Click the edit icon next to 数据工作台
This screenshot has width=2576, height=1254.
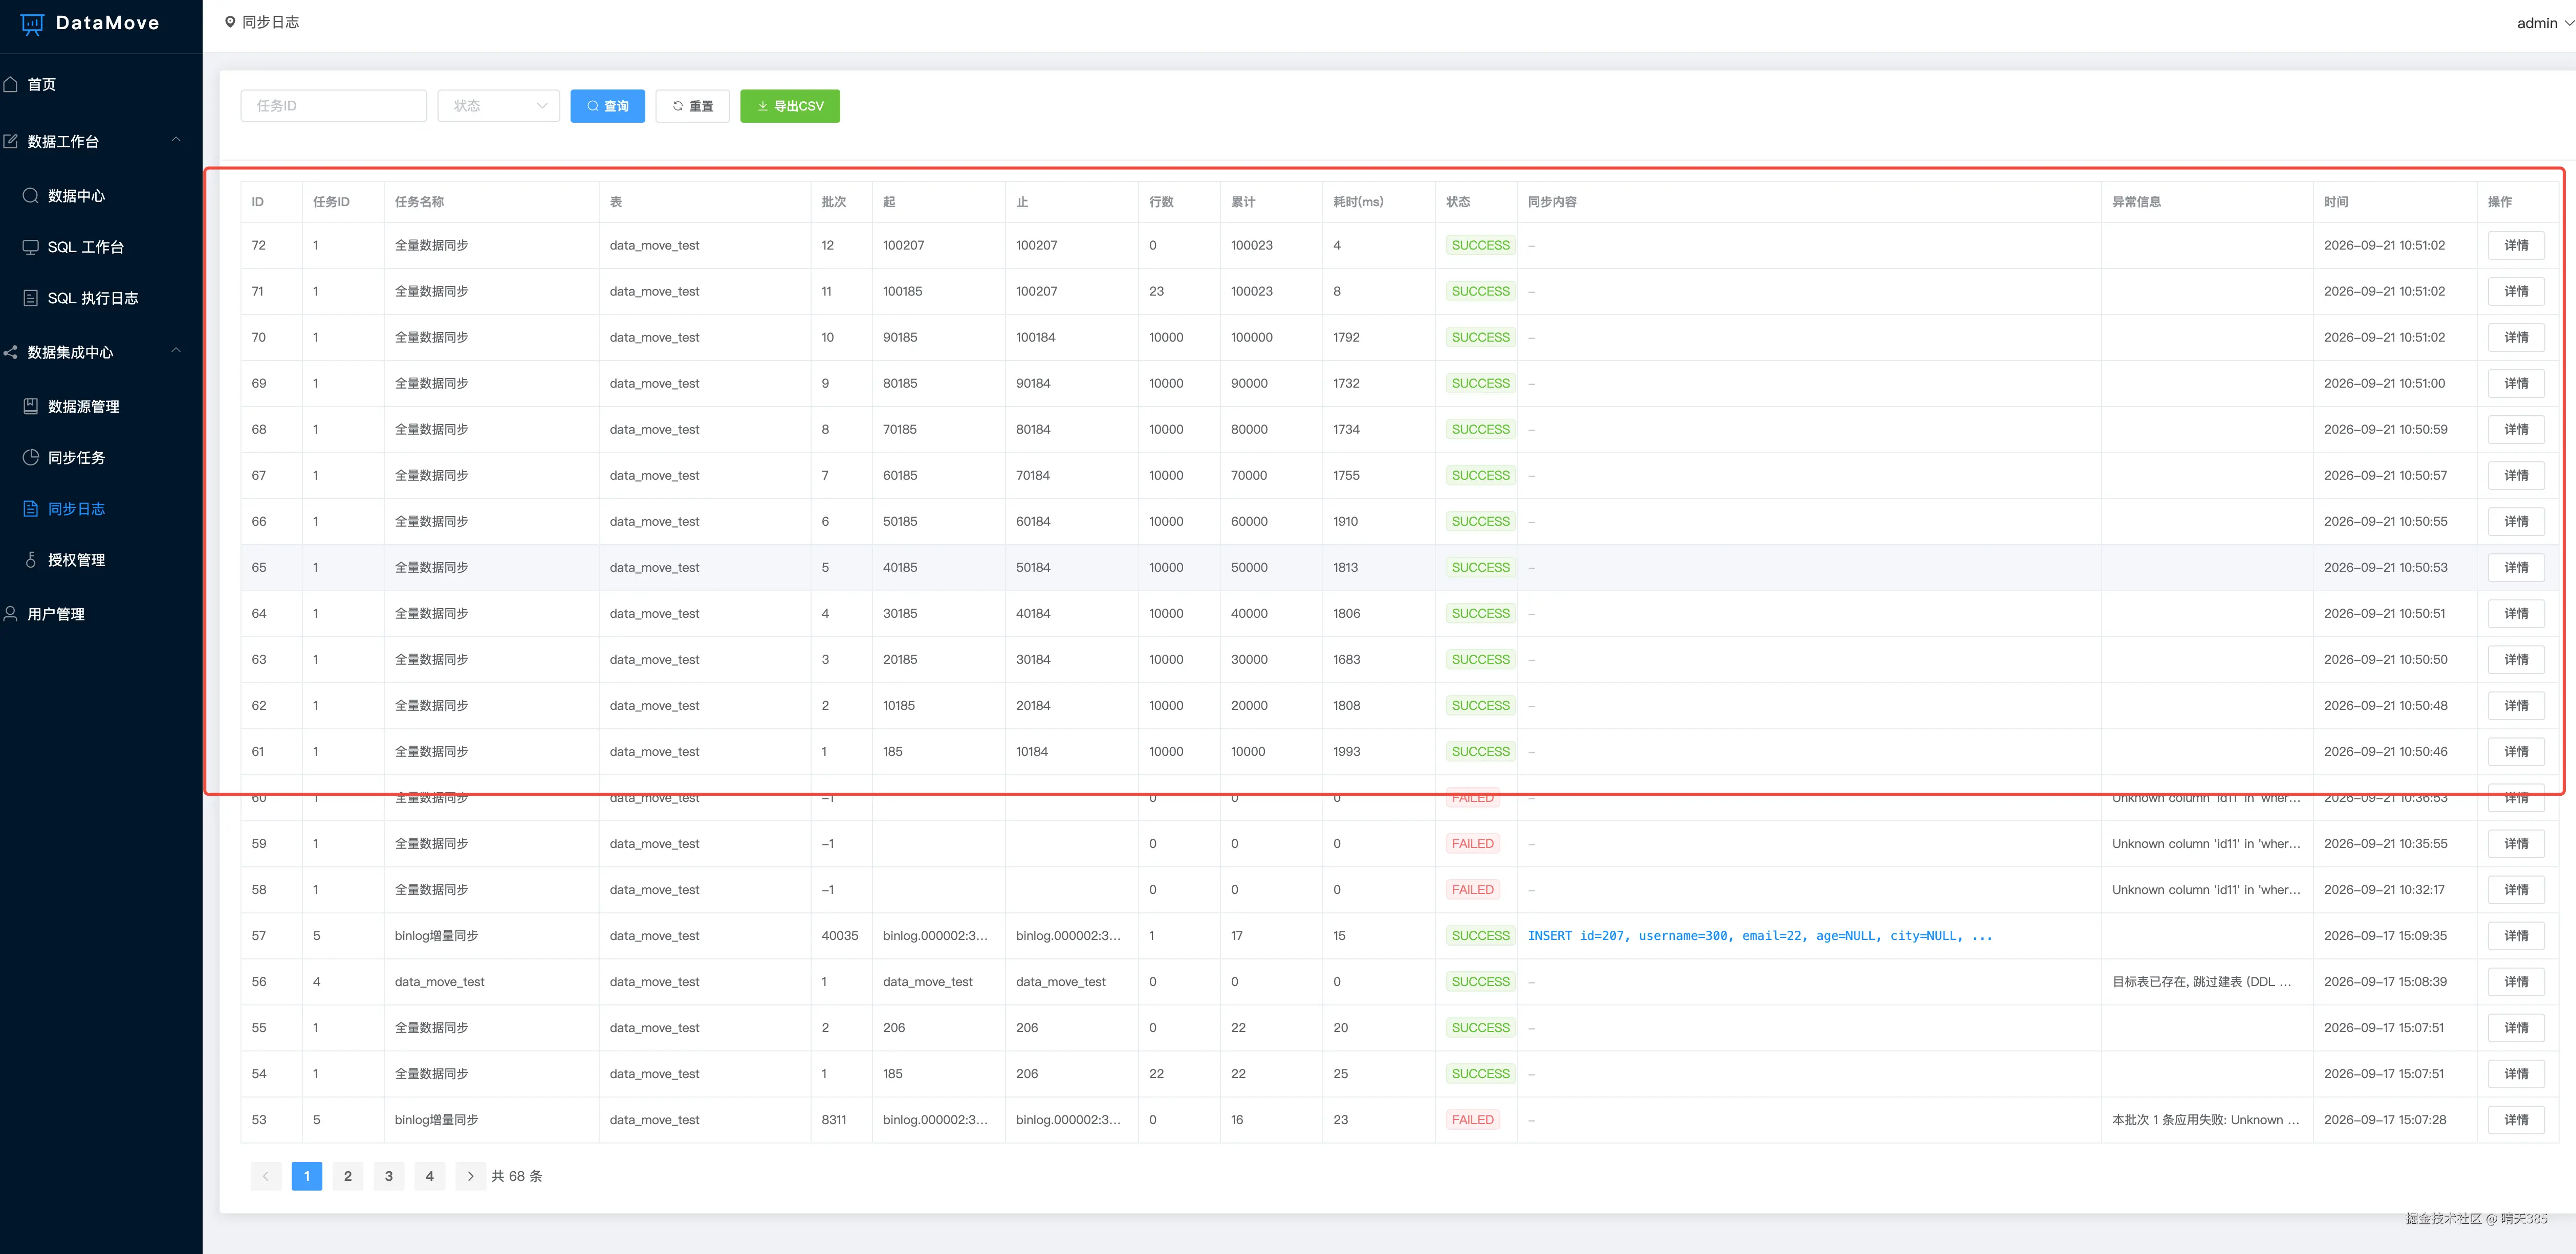[11, 141]
